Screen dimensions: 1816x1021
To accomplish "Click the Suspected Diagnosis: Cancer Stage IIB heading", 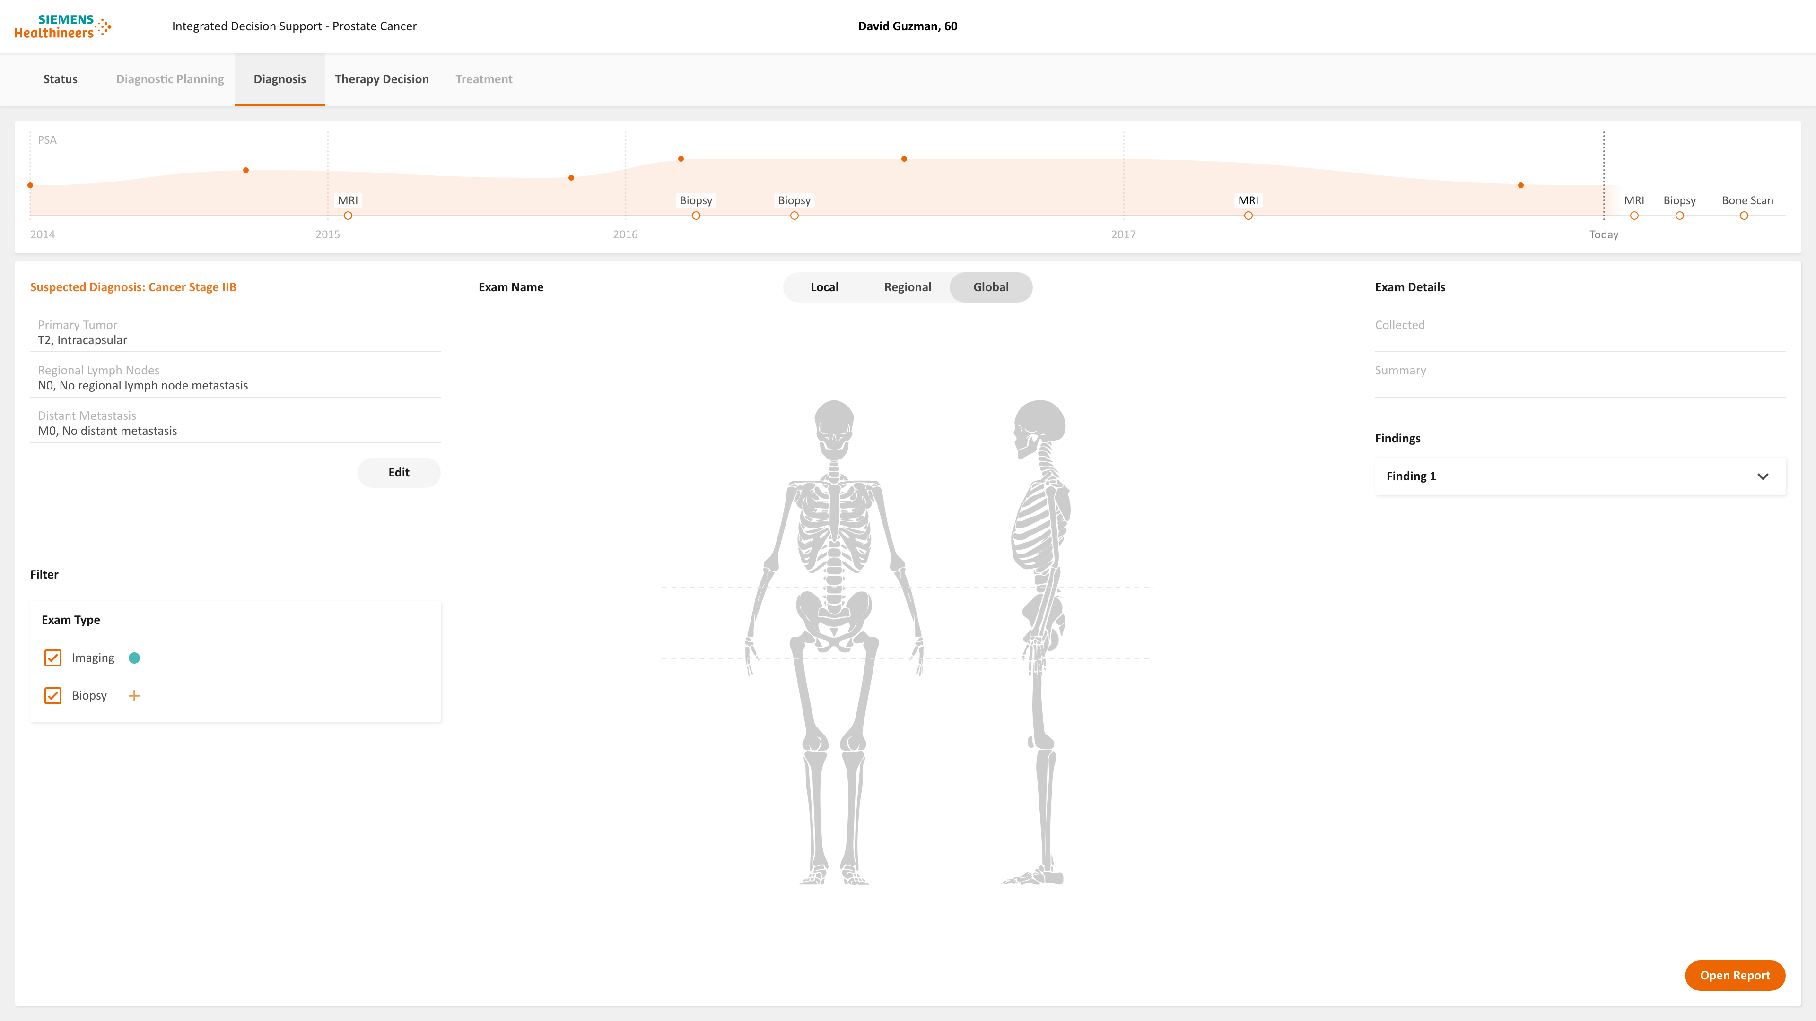I will pyautogui.click(x=133, y=287).
